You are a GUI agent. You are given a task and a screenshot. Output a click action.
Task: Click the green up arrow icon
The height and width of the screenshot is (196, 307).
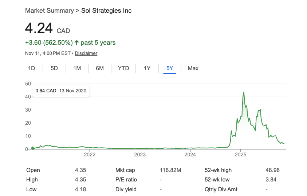click(x=76, y=43)
